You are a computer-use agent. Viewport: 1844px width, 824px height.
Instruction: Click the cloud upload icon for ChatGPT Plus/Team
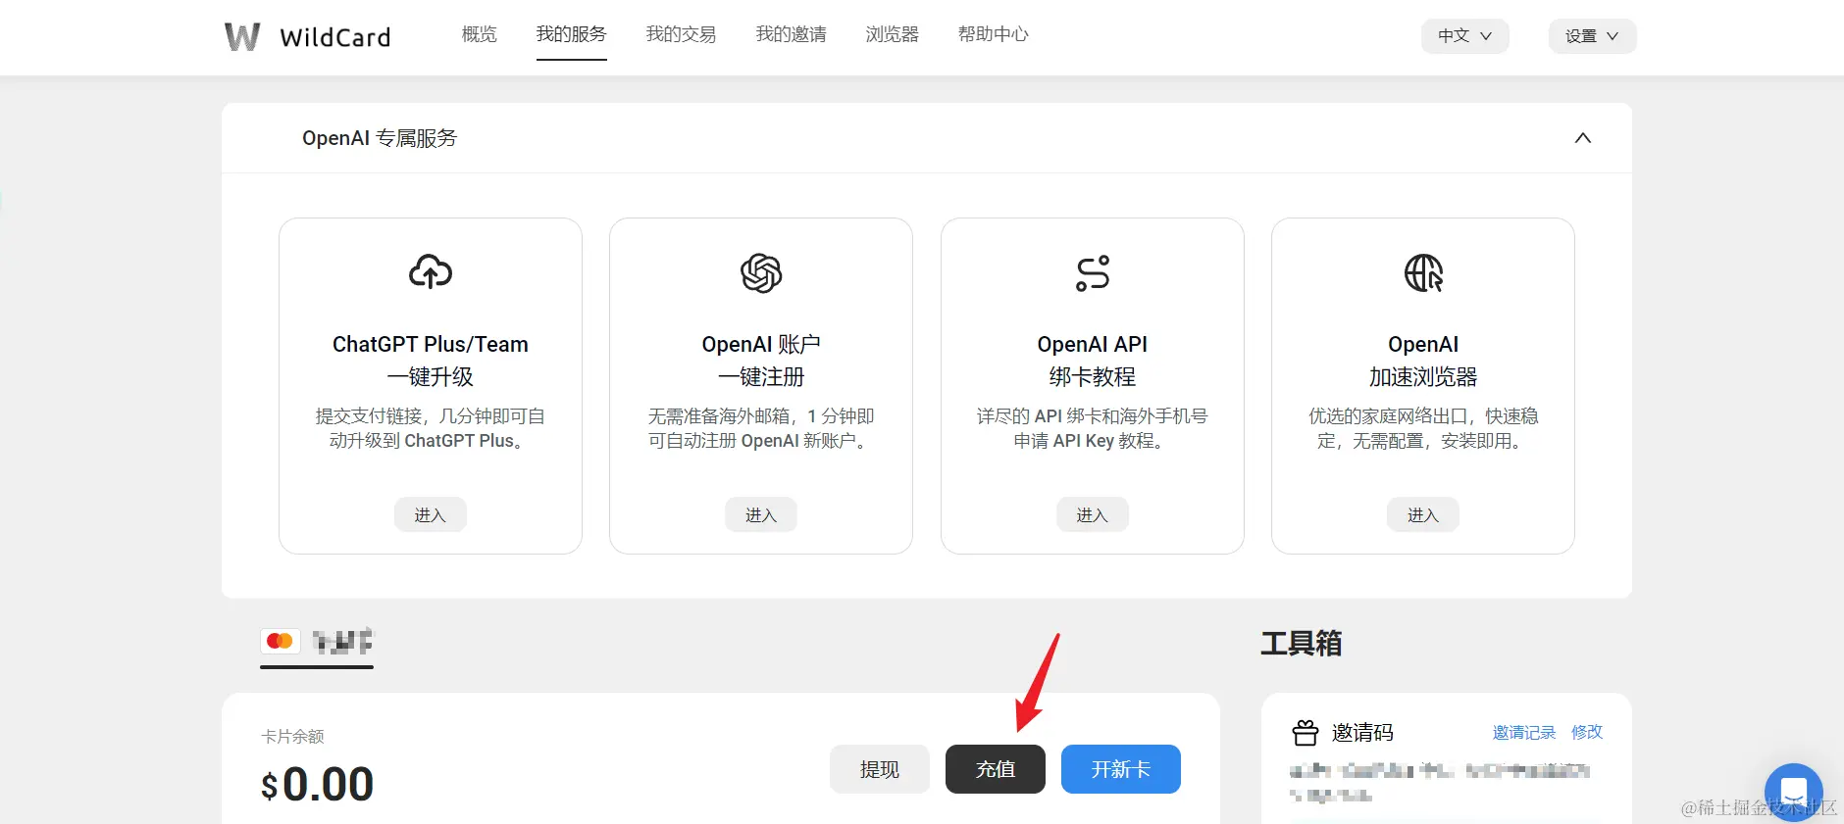pos(431,271)
